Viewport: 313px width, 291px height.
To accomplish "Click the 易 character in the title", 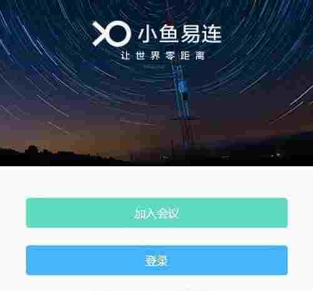I will point(190,34).
